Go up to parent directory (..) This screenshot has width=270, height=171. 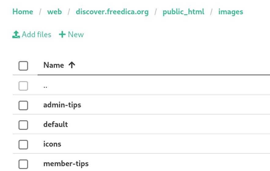coord(45,86)
